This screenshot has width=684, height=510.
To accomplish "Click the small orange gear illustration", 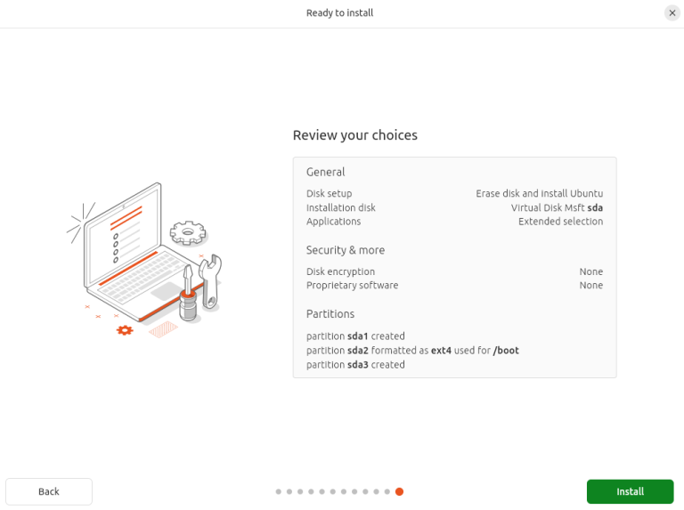I will point(125,330).
